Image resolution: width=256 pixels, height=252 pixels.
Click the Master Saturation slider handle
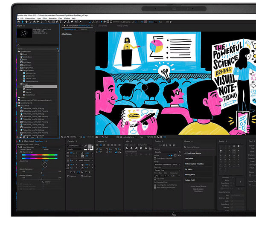(41, 173)
